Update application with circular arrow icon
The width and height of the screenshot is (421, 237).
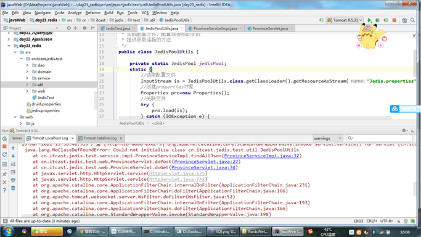coord(4,154)
